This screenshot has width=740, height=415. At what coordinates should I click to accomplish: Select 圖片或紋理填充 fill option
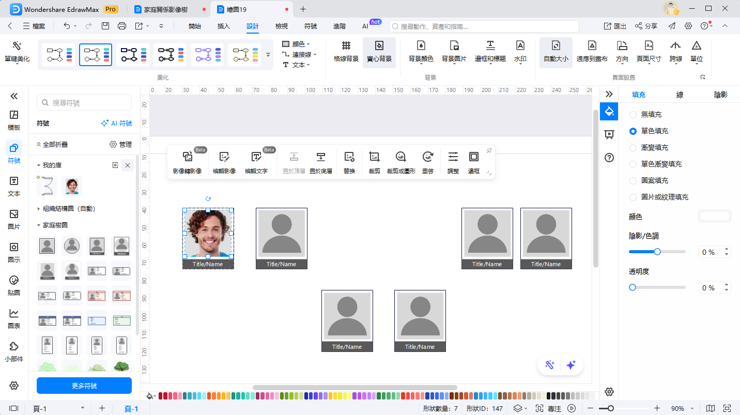coord(633,197)
